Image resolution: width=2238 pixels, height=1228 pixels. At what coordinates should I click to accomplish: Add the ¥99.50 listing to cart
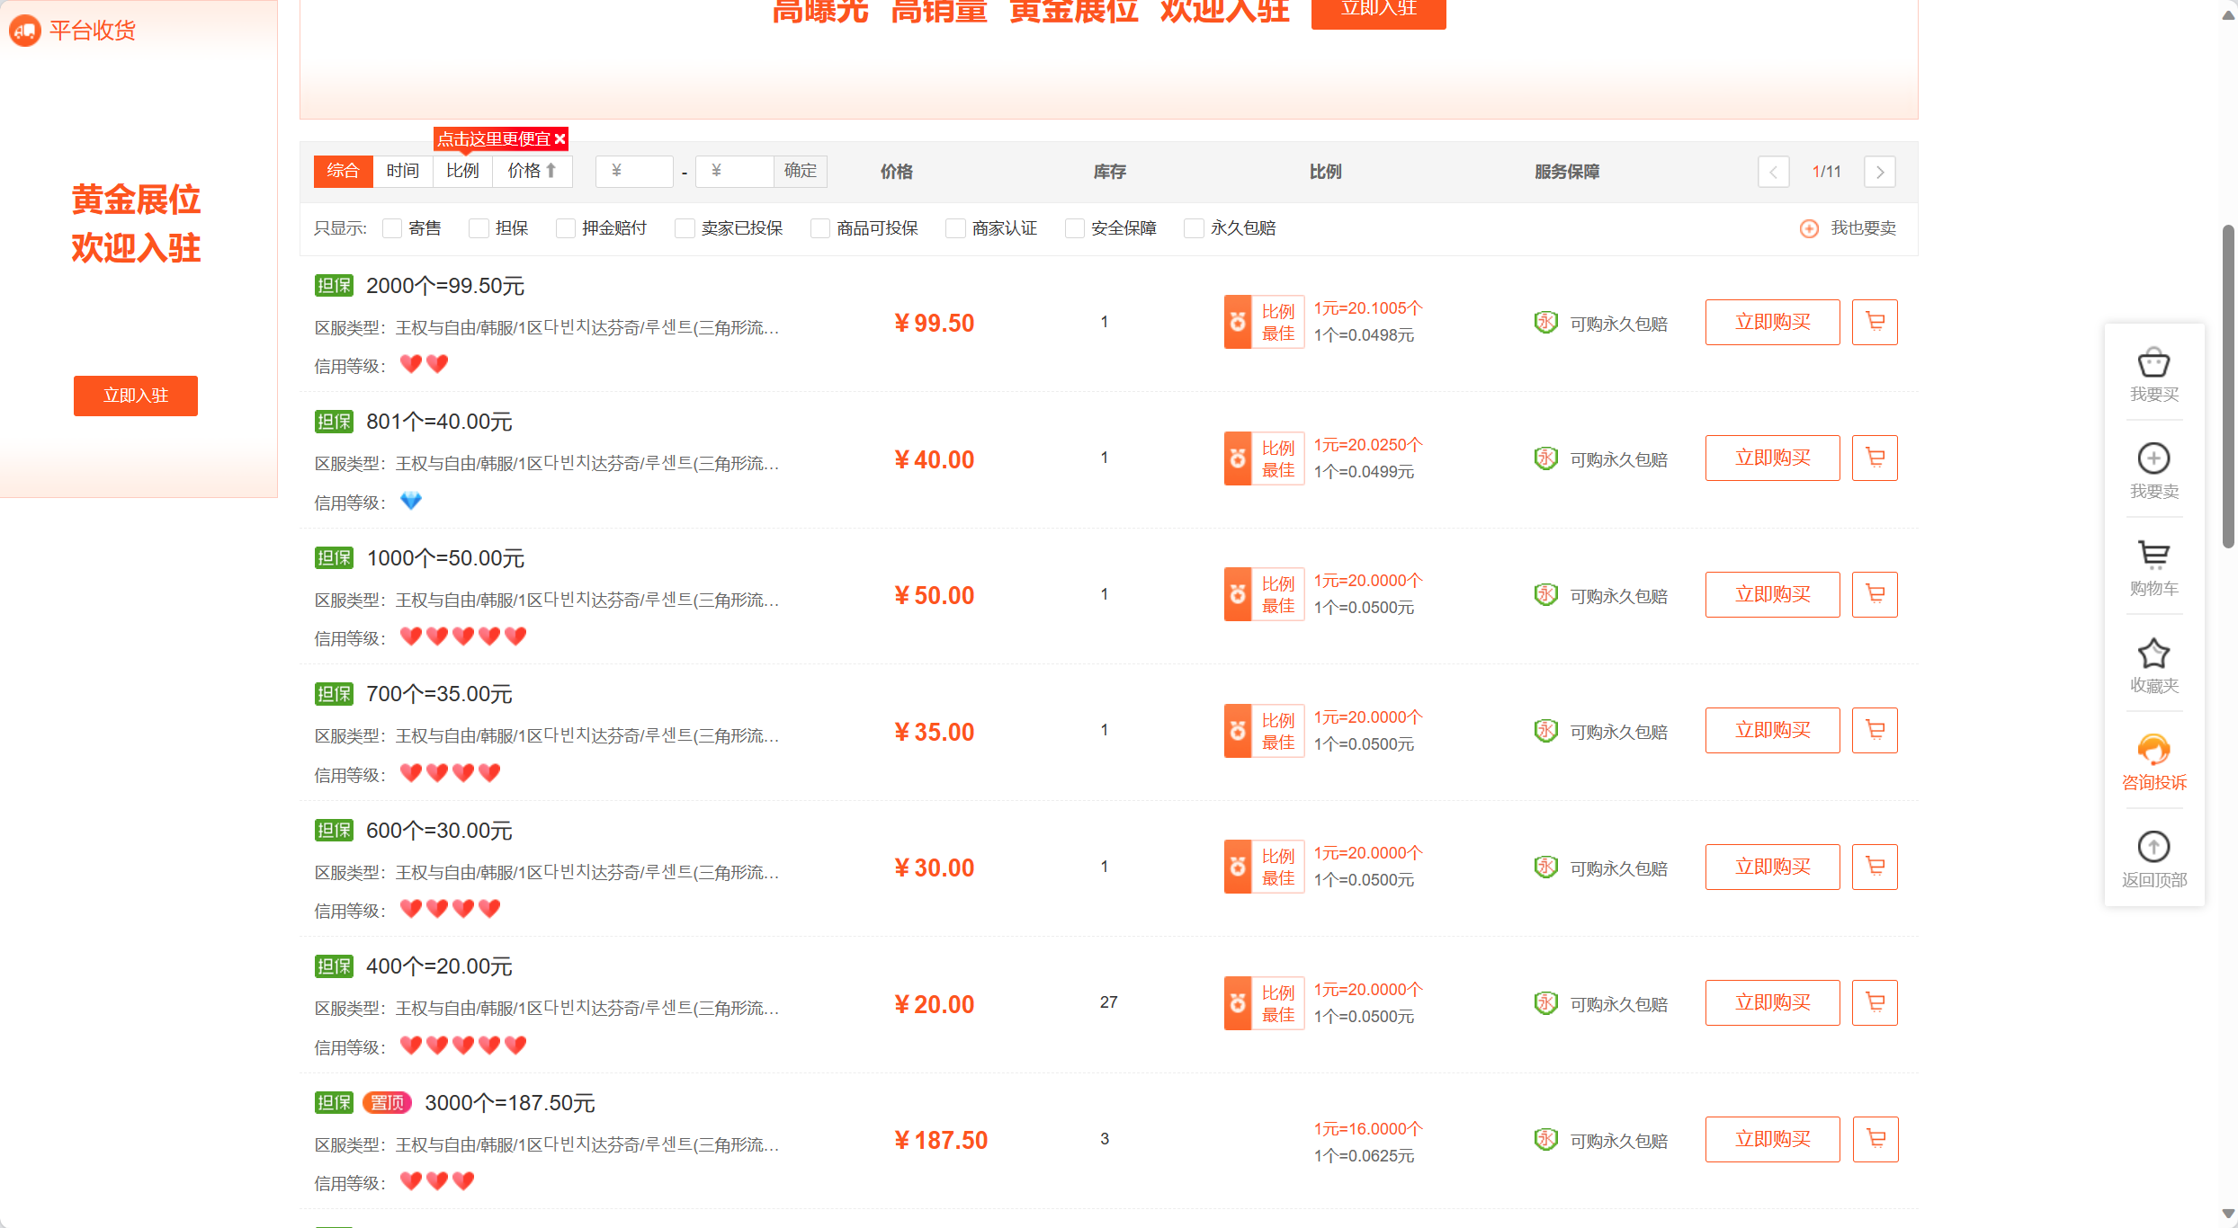click(1875, 322)
